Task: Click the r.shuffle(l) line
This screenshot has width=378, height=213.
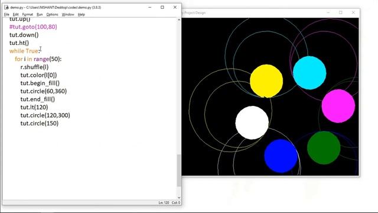Action: 34,67
